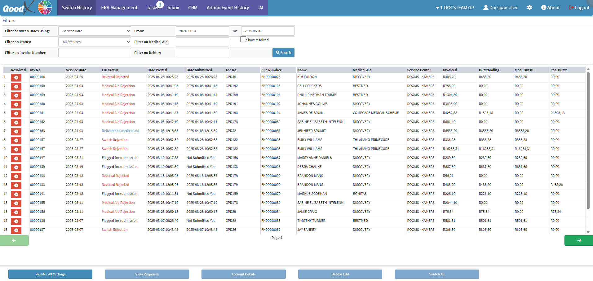Image resolution: width=593 pixels, height=281 pixels.
Task: Click scrollbar up arrow of table
Action: [x=588, y=69]
